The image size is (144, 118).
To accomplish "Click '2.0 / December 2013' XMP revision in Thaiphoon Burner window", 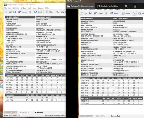I will click(x=44, y=72).
